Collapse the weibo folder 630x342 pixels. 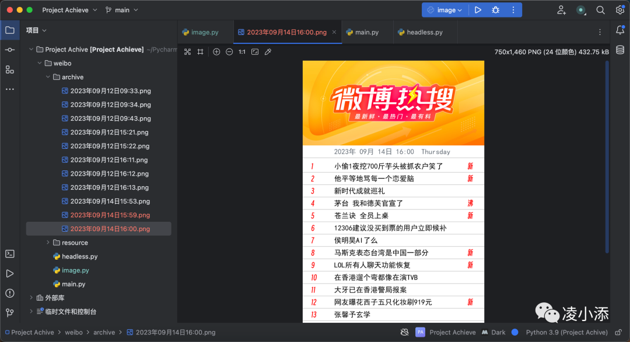pos(40,63)
